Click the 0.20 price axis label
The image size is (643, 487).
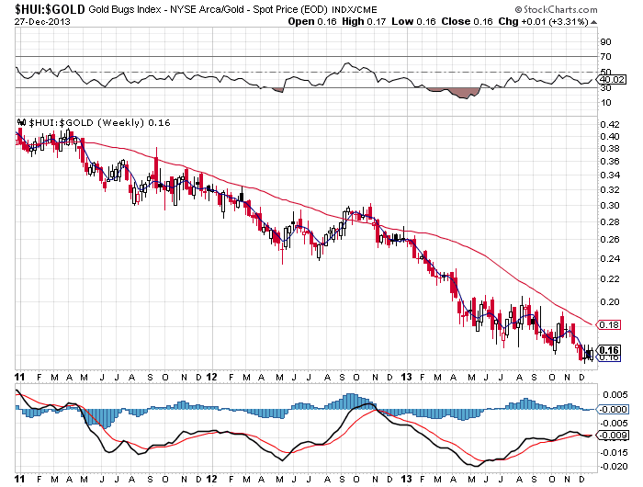click(x=610, y=302)
